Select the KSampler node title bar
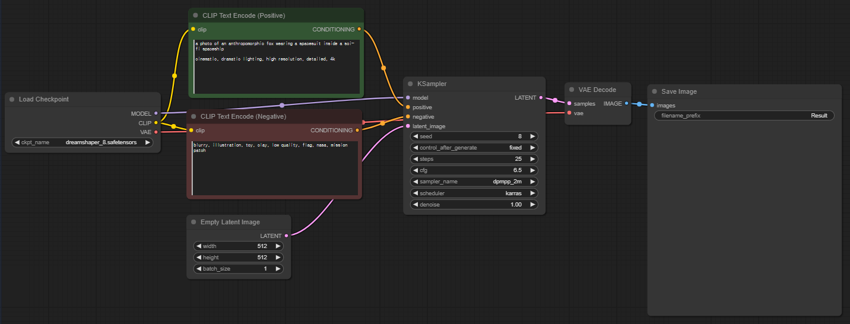850x324 pixels. 474,84
